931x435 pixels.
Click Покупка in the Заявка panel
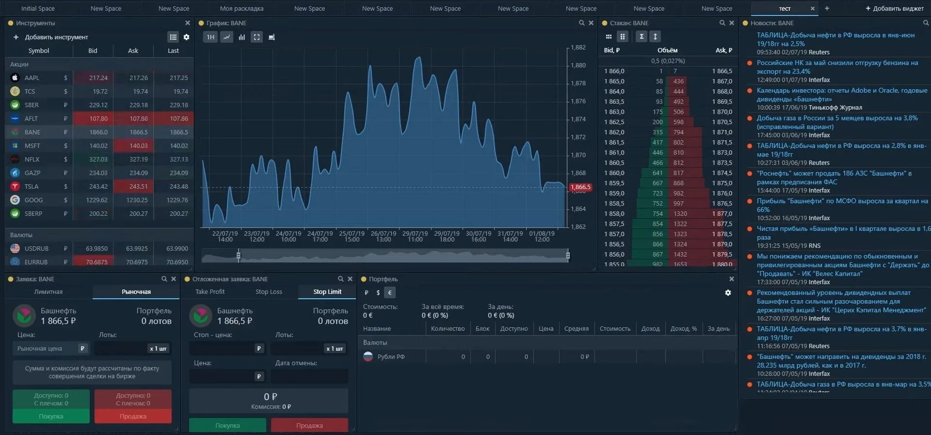pyautogui.click(x=51, y=416)
